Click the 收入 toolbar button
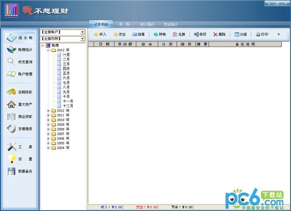The width and height of the screenshot is (291, 211). [x=99, y=34]
